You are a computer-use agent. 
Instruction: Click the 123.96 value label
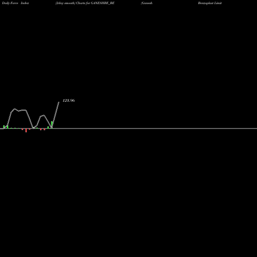pos(68,101)
